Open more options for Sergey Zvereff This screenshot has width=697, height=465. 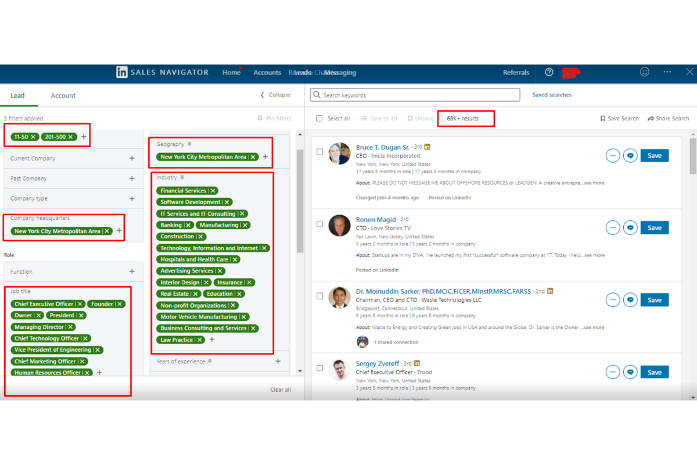(613, 372)
